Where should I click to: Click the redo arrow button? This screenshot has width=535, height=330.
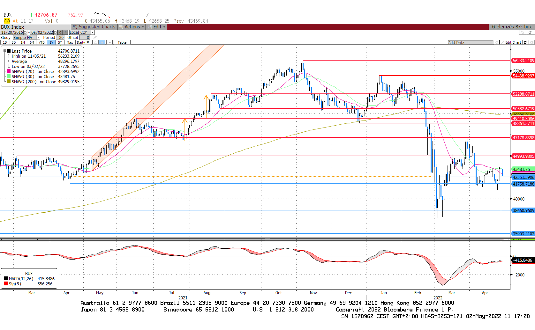click(530, 33)
